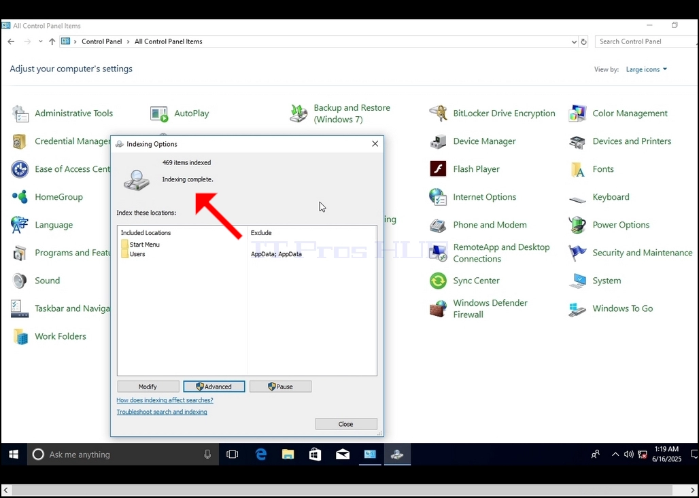Image resolution: width=699 pixels, height=498 pixels.
Task: Open HomeGroup icon
Action: pos(20,197)
